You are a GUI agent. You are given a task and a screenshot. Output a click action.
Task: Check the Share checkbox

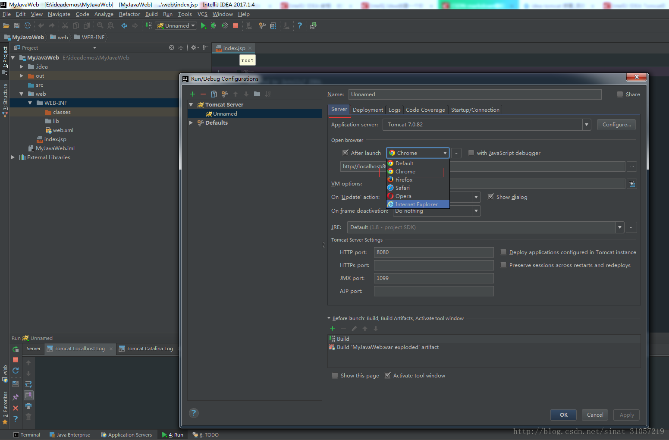620,94
